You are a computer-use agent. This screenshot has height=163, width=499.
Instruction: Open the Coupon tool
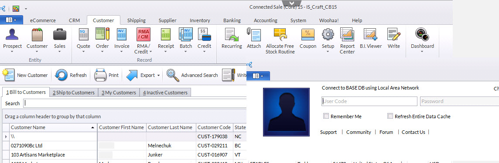pos(308,34)
